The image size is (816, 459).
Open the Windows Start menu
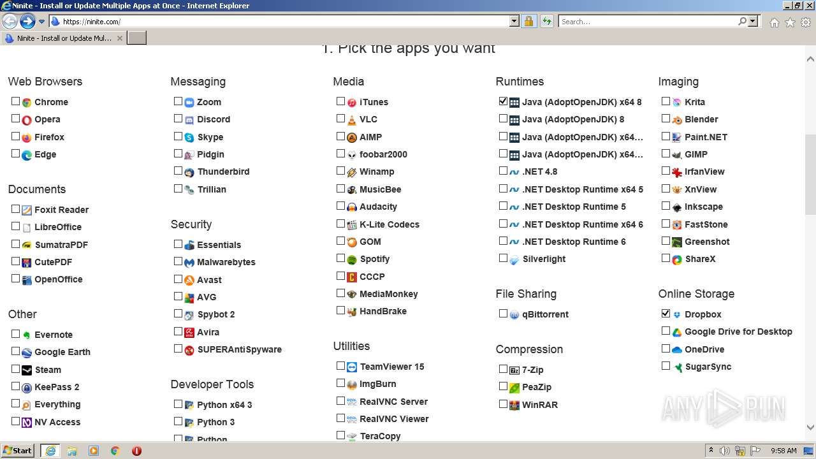click(17, 451)
